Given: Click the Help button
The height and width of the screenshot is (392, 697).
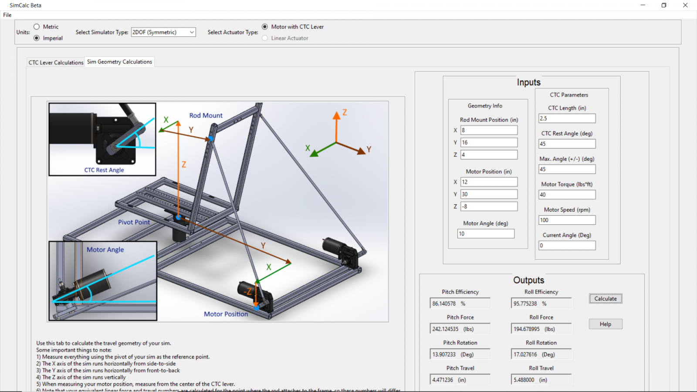Looking at the screenshot, I should [605, 324].
